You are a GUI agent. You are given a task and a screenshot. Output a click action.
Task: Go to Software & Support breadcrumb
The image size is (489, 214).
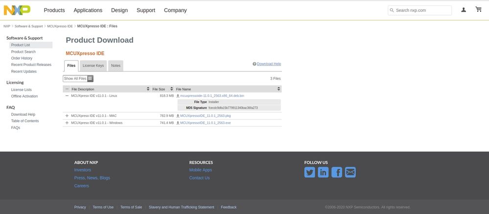point(29,26)
